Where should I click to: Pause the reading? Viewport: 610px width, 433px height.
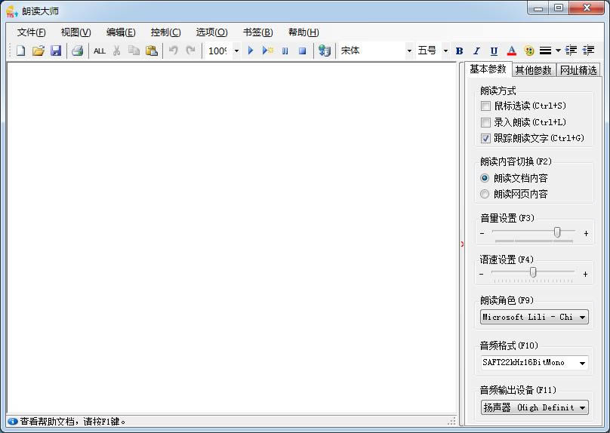tap(285, 51)
